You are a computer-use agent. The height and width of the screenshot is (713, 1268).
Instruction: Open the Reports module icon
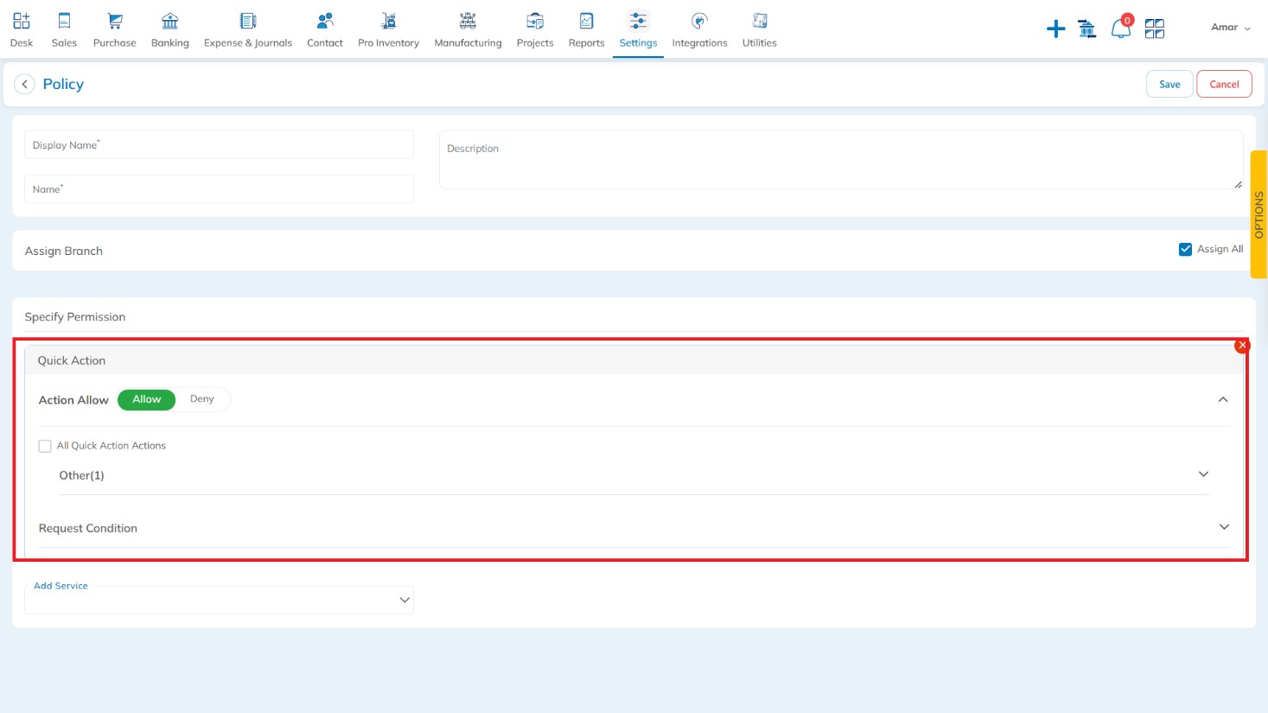coord(586,21)
